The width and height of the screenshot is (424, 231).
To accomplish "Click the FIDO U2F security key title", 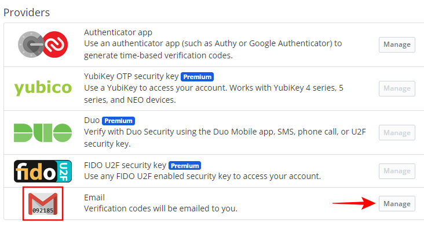I will 125,165.
